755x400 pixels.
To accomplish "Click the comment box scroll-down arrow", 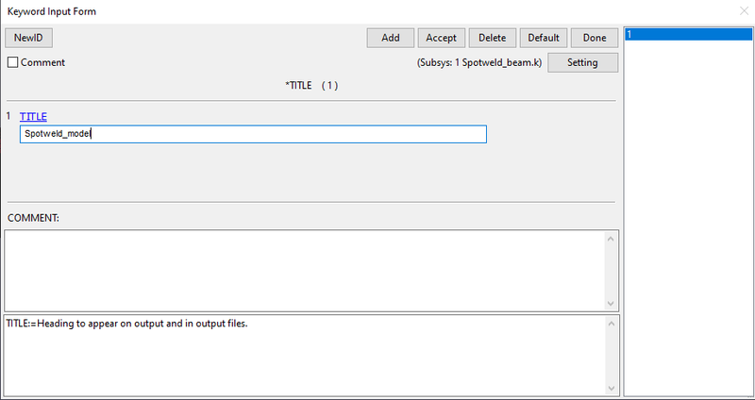I will pyautogui.click(x=611, y=303).
